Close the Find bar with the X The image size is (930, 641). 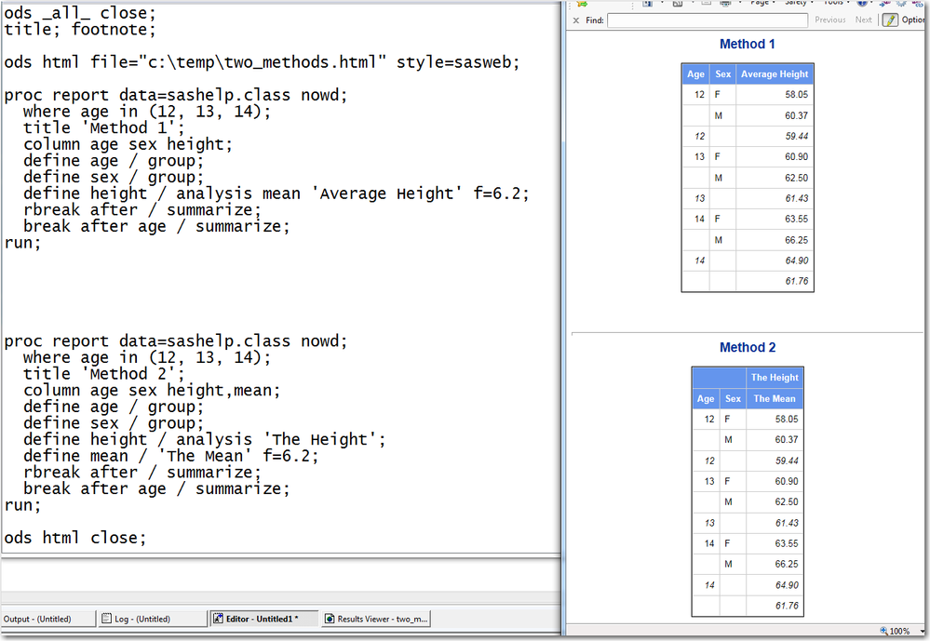pyautogui.click(x=576, y=20)
